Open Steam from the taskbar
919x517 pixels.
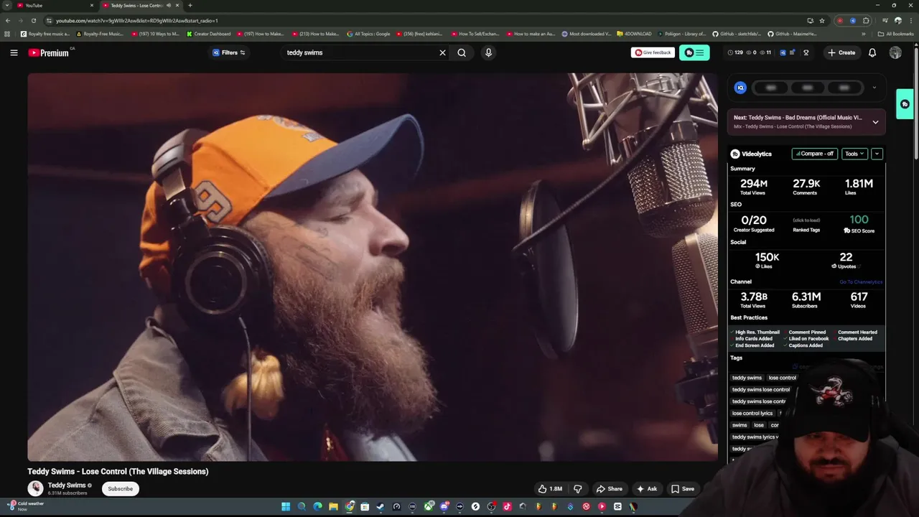(x=381, y=507)
